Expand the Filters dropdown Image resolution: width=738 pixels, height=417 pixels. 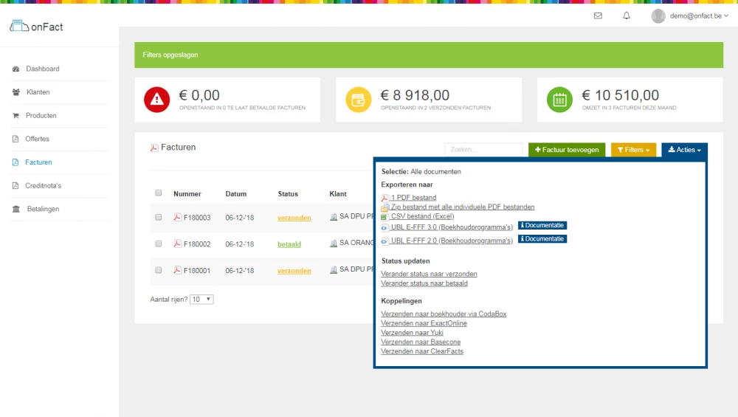tap(633, 150)
